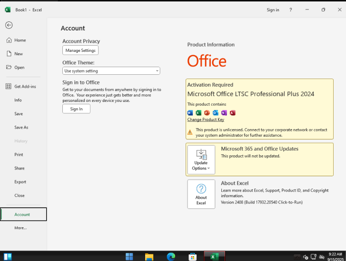Open More... options in sidebar
Screen dimensions: 346x261
pyautogui.click(x=20, y=228)
